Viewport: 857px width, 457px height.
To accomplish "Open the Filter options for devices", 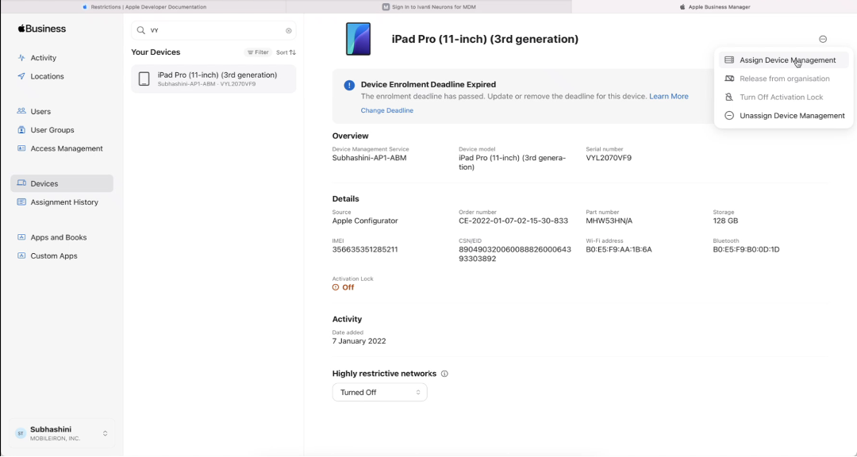I will point(258,52).
